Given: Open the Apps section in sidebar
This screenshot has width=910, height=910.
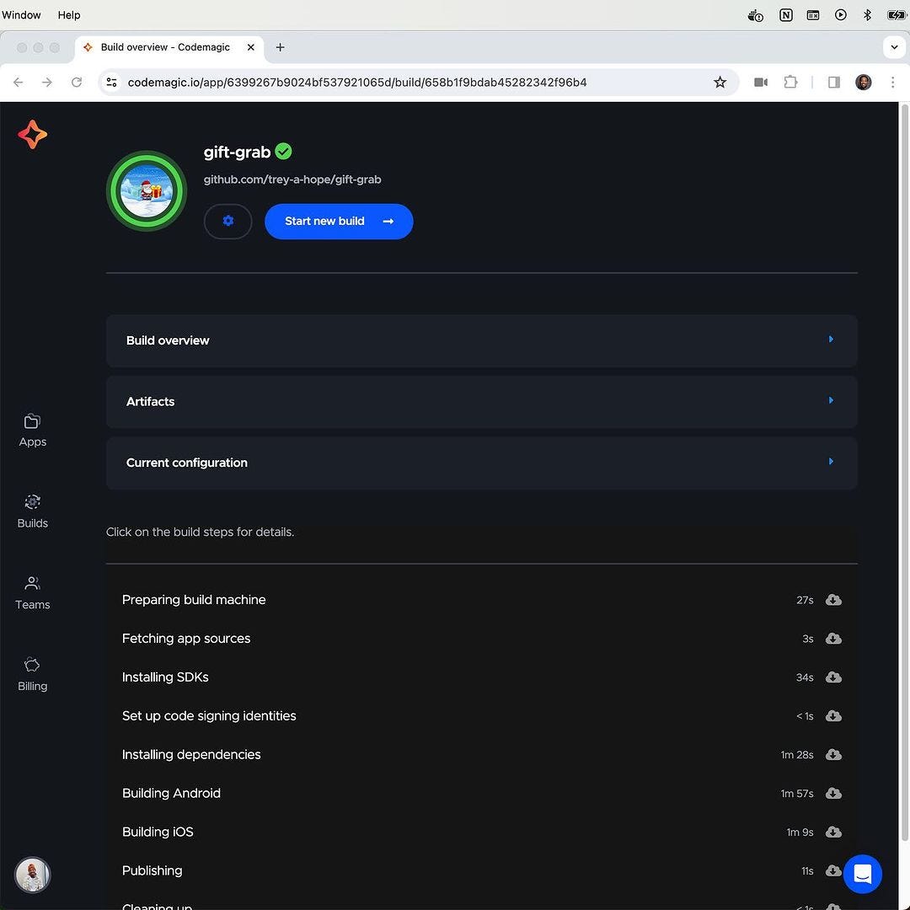Looking at the screenshot, I should click(x=33, y=431).
